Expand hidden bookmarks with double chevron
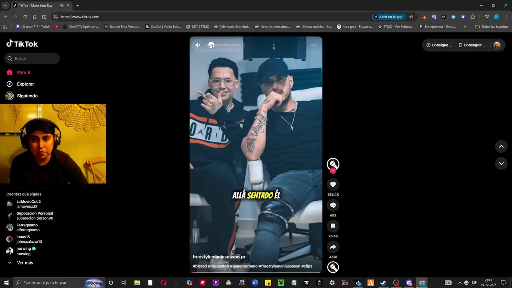The height and width of the screenshot is (288, 512). click(464, 27)
